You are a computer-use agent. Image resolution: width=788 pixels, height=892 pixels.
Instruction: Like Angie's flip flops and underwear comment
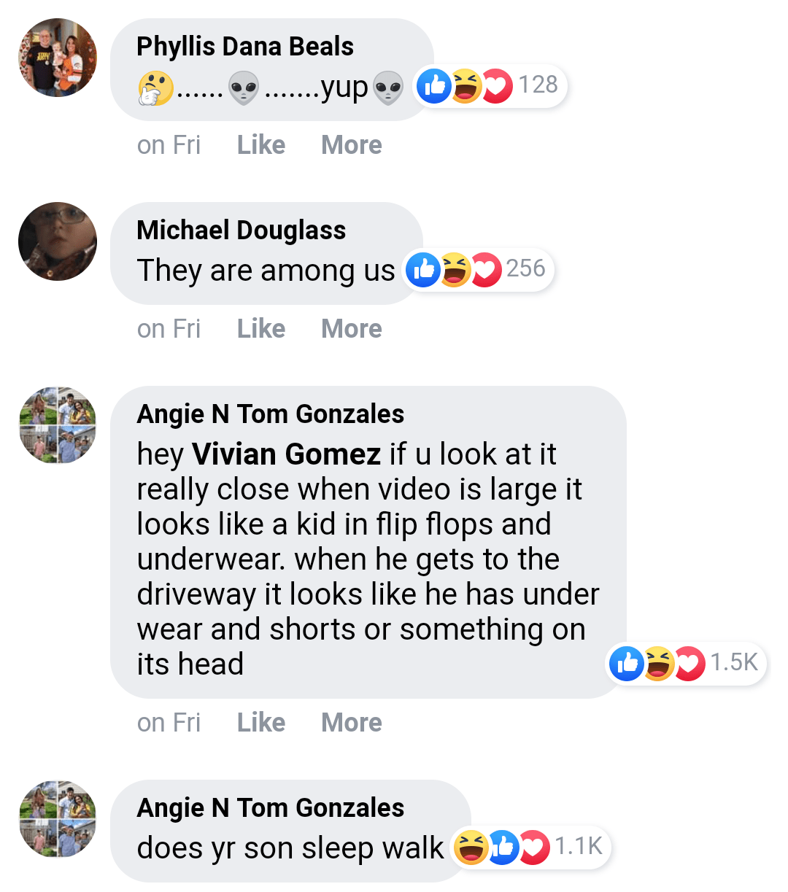coord(261,723)
